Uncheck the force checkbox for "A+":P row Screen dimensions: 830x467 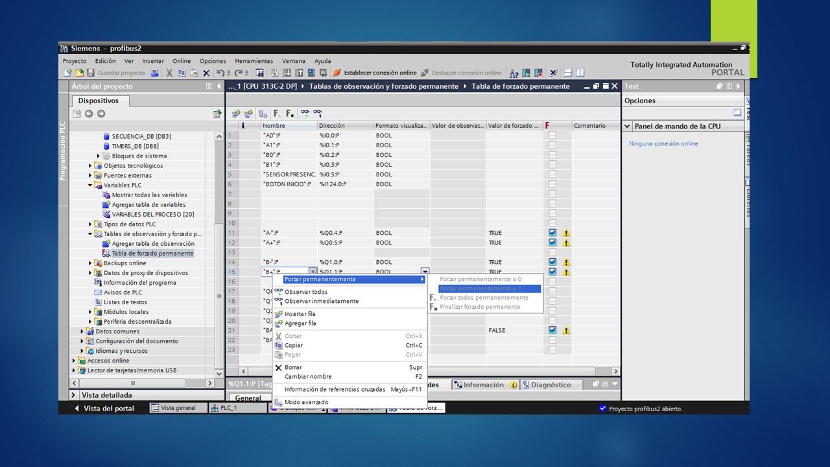pyautogui.click(x=552, y=243)
